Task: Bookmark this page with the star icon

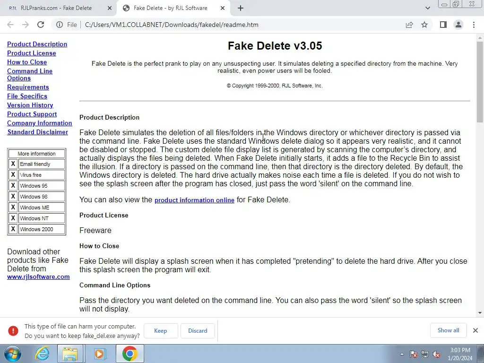Action: (424, 25)
